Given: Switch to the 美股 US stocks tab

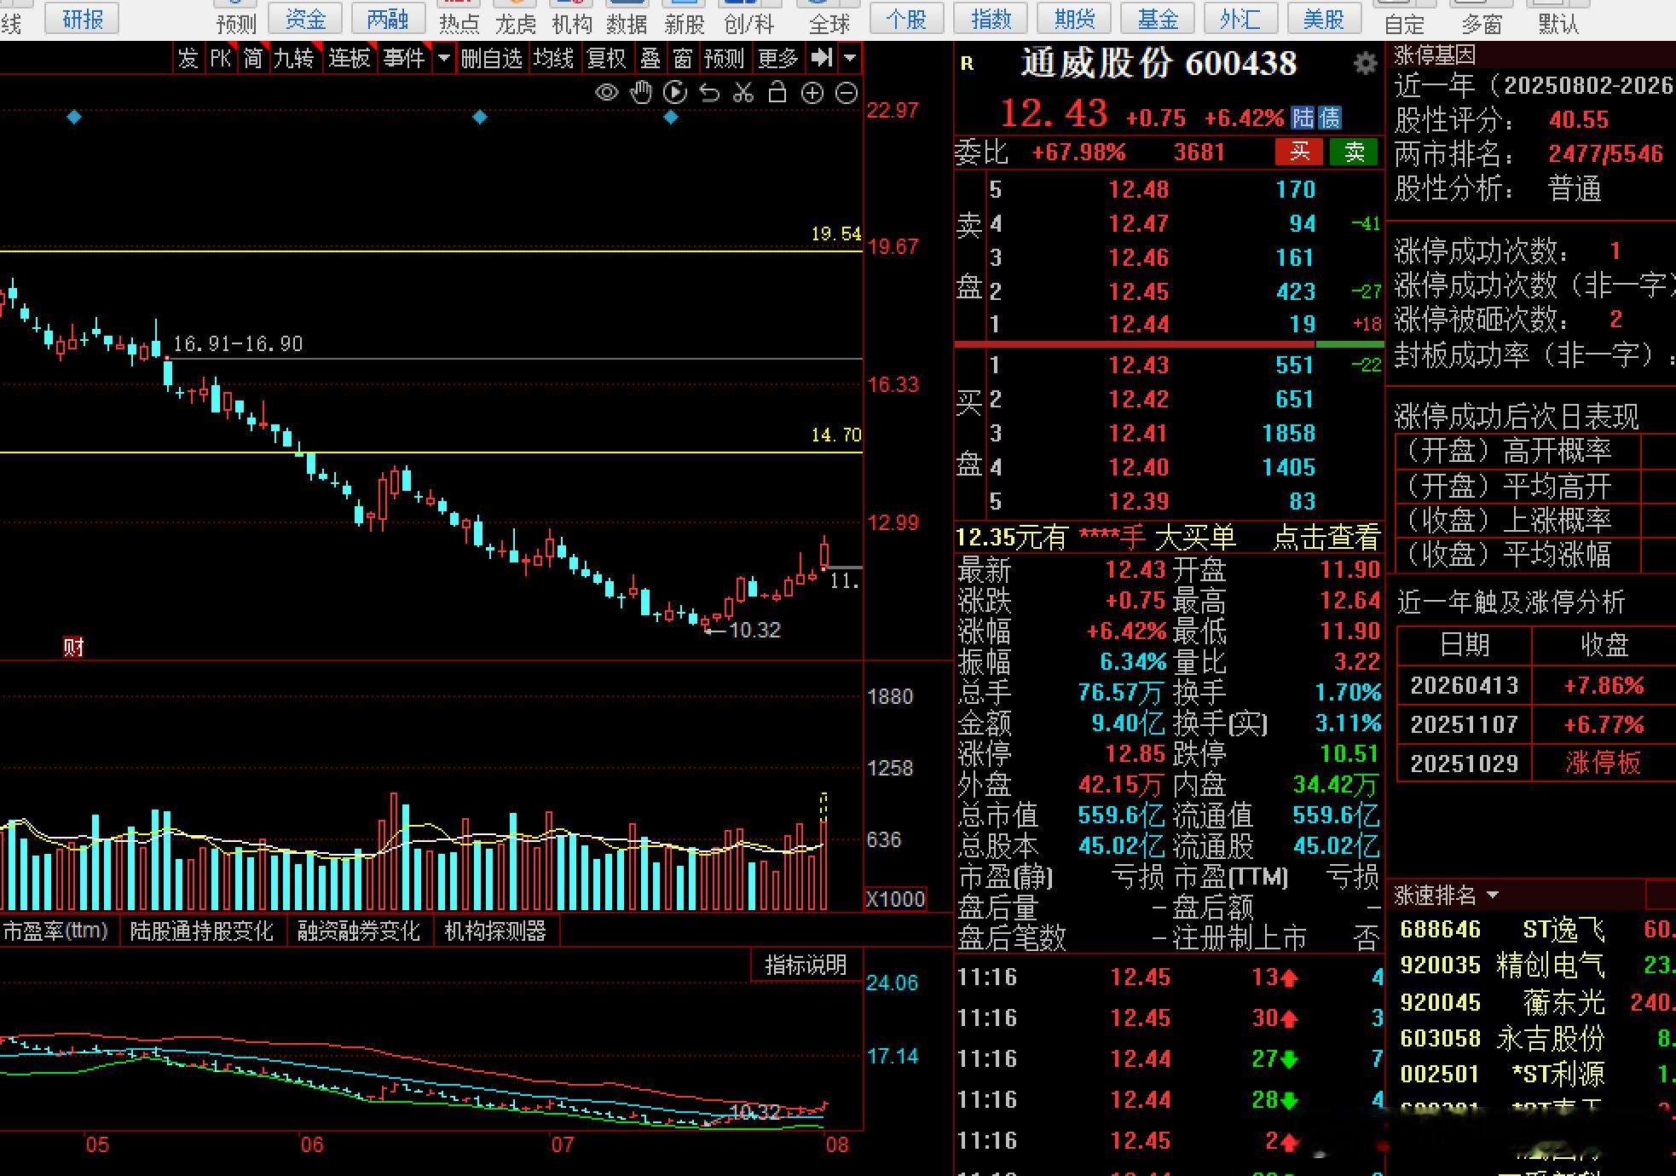Looking at the screenshot, I should coord(1324,18).
